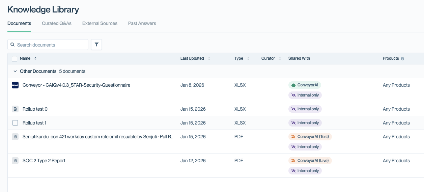Click the filter funnel icon
424x192 pixels.
pos(96,45)
